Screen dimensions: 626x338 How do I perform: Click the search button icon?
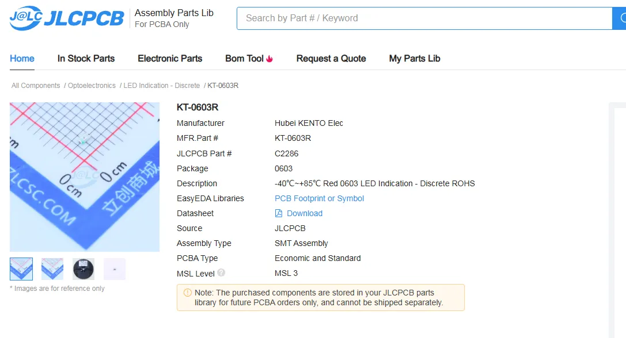(x=621, y=18)
